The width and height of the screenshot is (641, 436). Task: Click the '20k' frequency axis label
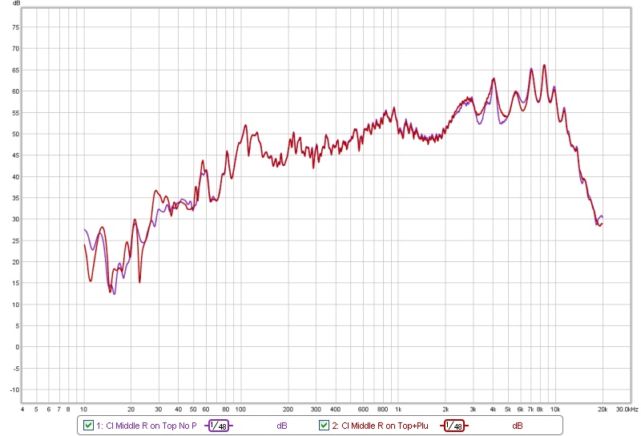tap(603, 409)
